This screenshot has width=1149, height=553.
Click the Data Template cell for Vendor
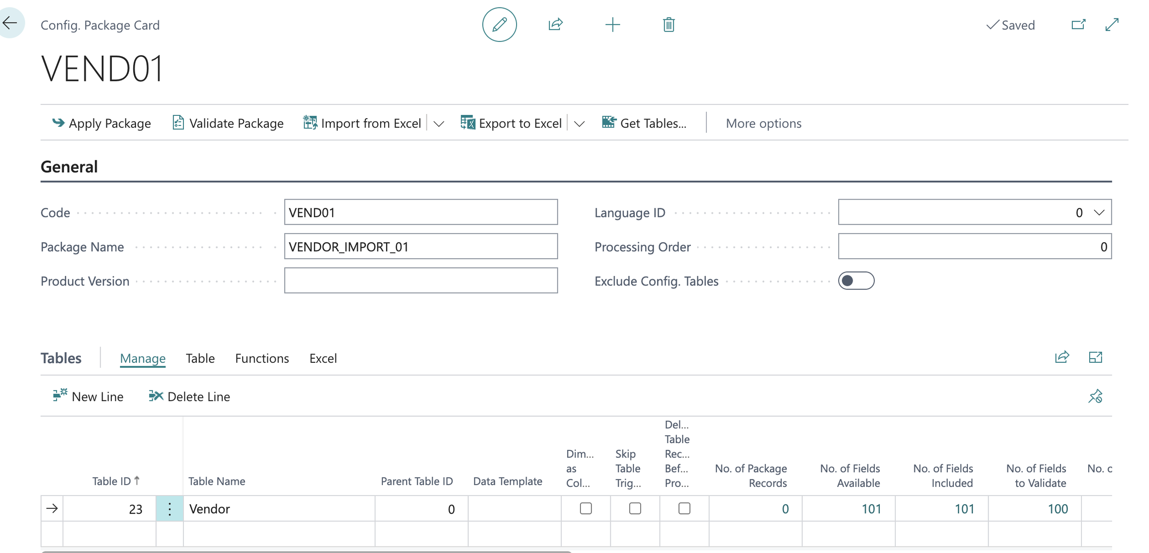(x=514, y=508)
